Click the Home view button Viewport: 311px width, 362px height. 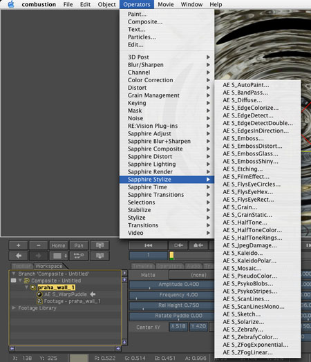(x=59, y=245)
